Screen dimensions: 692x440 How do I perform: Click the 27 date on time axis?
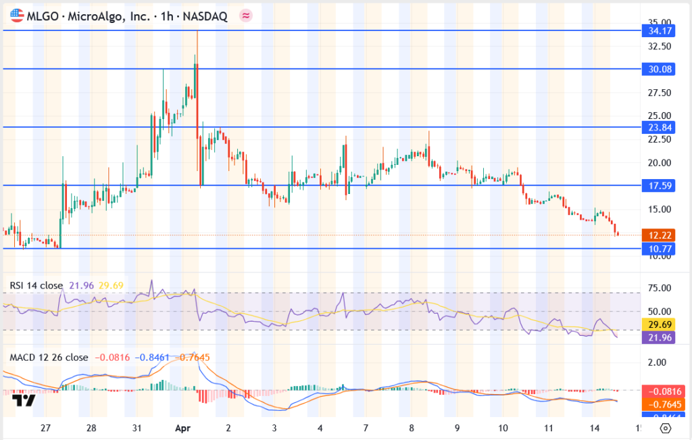coord(45,429)
